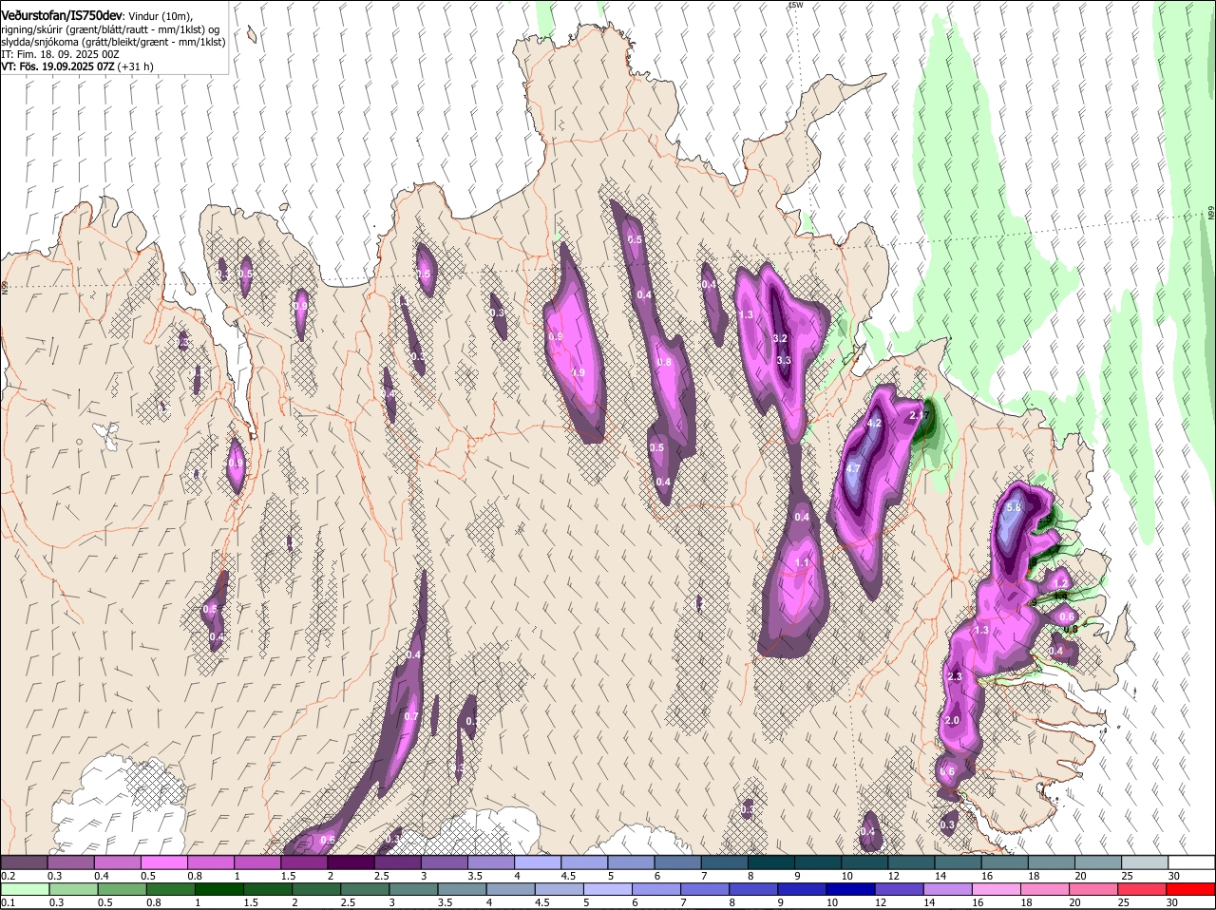Select the 30 white swatch in the upper snow legend
The image size is (1216, 910).
point(1192,862)
